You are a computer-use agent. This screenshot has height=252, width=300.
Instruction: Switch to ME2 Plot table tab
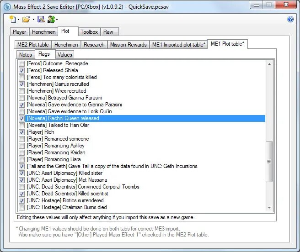click(x=33, y=45)
